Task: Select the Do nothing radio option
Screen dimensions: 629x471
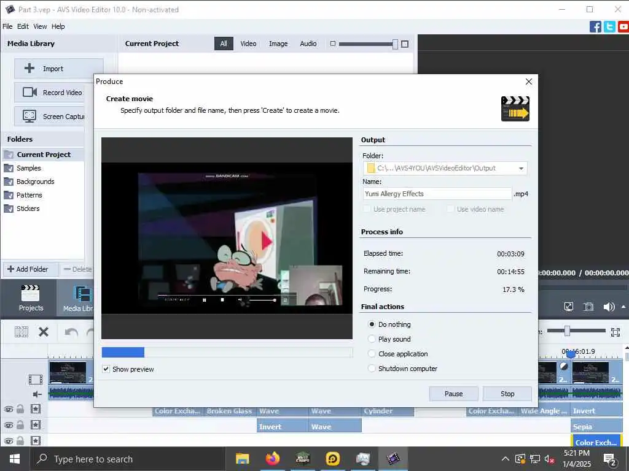Action: (x=372, y=324)
